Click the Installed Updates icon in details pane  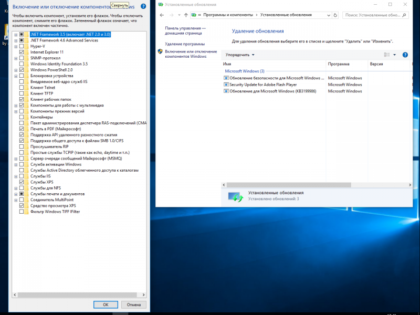pos(235,197)
